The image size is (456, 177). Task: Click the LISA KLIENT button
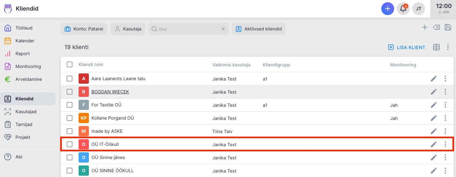pyautogui.click(x=407, y=47)
